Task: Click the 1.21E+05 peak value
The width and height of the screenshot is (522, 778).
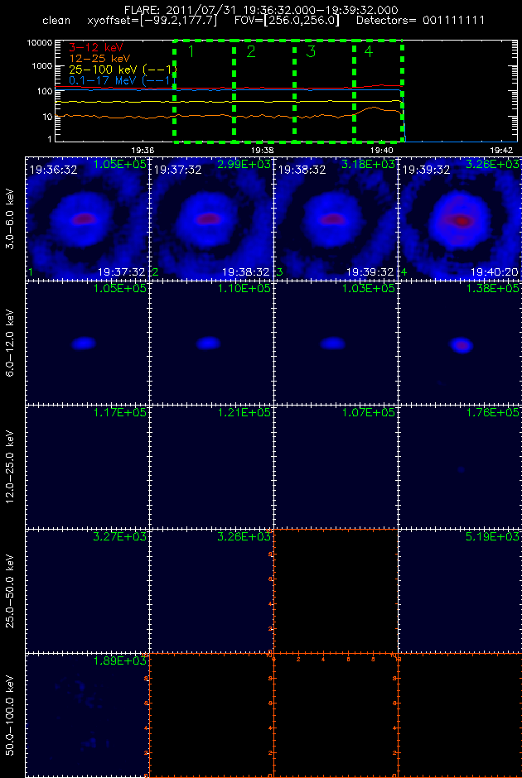Action: click(x=244, y=412)
